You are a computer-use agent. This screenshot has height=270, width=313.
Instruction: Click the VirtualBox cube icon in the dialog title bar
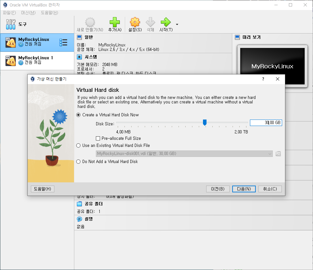[32, 79]
